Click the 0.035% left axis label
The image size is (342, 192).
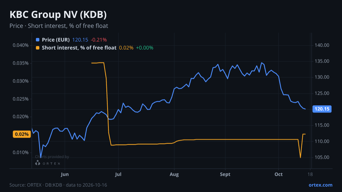[x=21, y=63]
